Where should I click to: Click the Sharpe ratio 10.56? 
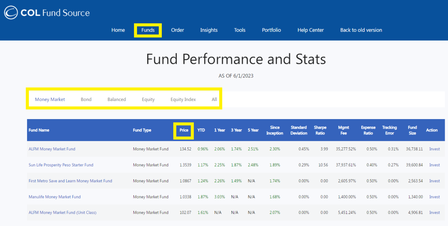point(323,165)
